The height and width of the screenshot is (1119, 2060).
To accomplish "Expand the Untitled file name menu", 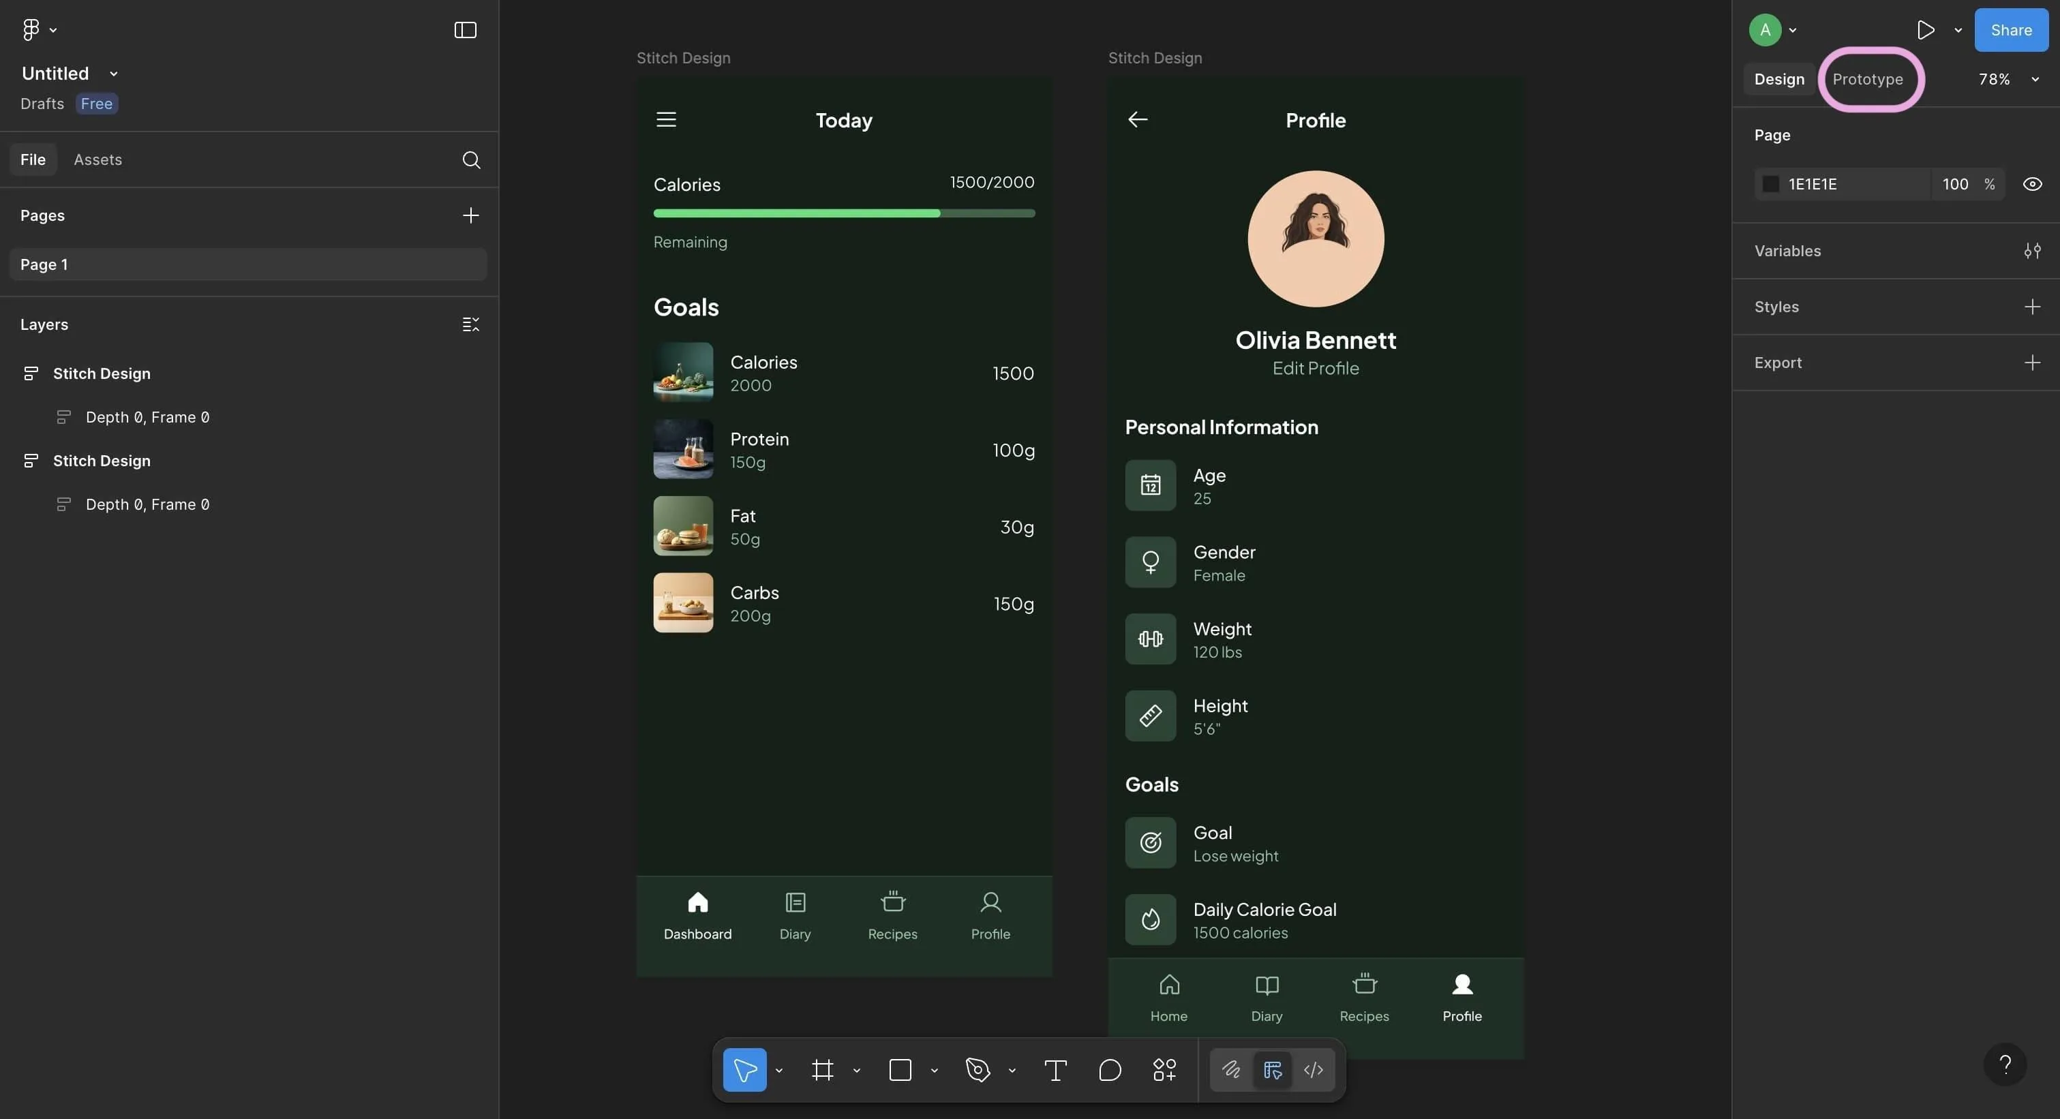I will coord(114,74).
